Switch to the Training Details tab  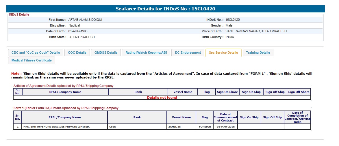pos(258,53)
